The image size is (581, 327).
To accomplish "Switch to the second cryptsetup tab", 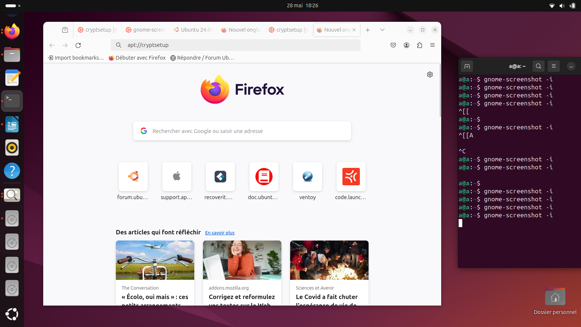I will [x=289, y=30].
